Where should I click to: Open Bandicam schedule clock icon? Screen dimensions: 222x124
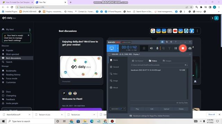tap(171, 42)
